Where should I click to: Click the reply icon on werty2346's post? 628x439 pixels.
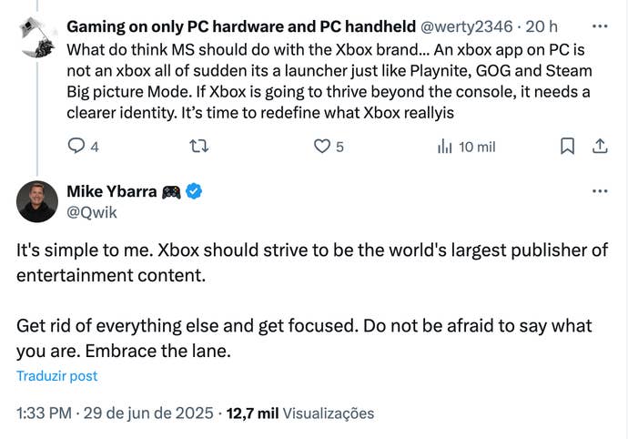tap(77, 146)
